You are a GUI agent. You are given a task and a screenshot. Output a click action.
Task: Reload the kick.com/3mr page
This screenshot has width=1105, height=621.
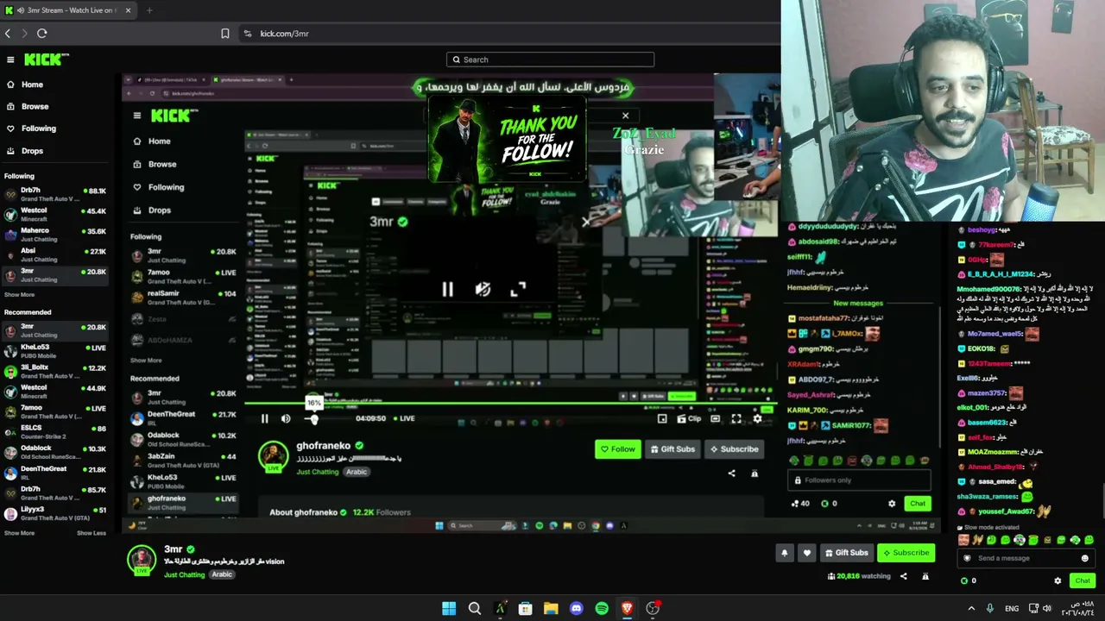click(41, 34)
